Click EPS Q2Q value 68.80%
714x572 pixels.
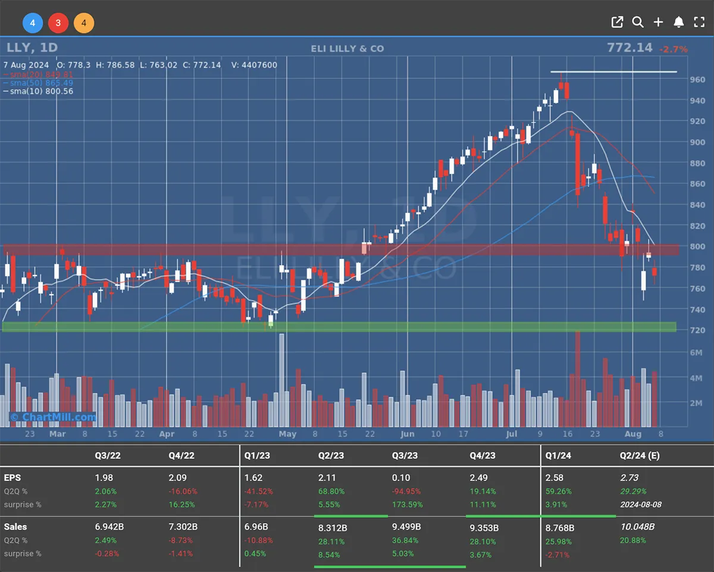331,492
